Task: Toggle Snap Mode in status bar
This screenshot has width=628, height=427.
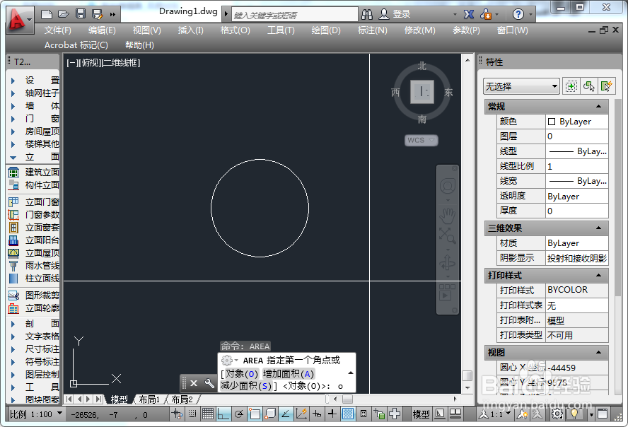Action: coord(192,414)
